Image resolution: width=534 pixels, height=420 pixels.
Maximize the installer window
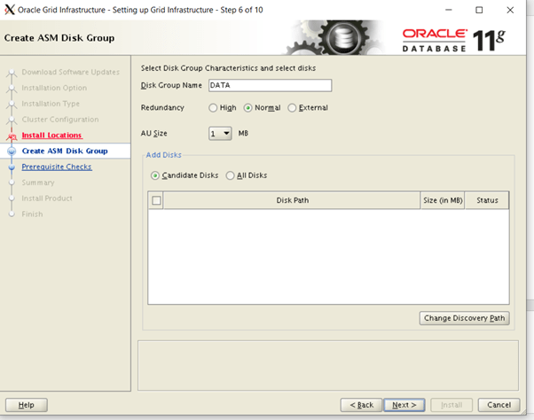tap(479, 10)
